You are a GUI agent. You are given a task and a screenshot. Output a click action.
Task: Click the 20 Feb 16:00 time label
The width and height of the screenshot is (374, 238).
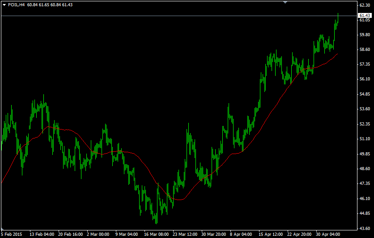coord(71,234)
